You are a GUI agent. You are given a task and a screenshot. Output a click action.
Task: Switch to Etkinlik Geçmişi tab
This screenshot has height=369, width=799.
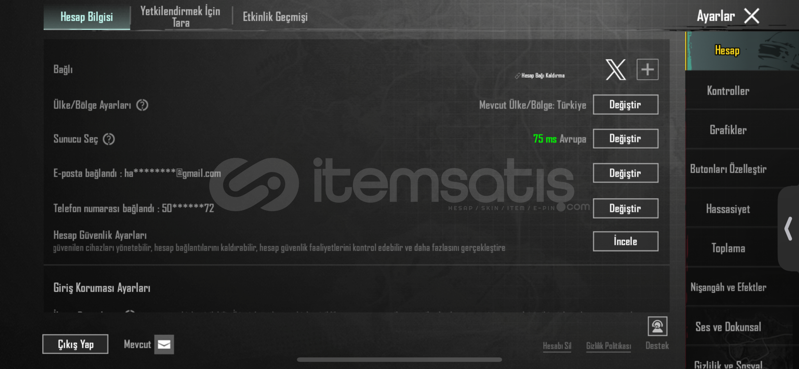pyautogui.click(x=275, y=17)
